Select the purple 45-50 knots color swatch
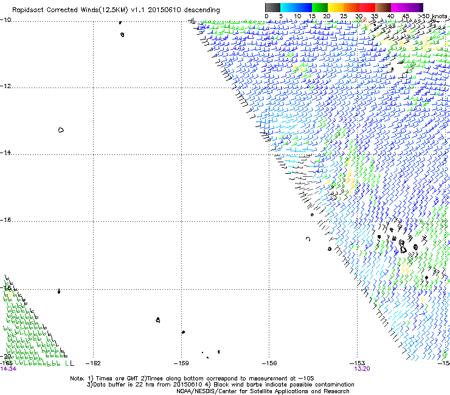This screenshot has width=450, height=395. coord(415,7)
